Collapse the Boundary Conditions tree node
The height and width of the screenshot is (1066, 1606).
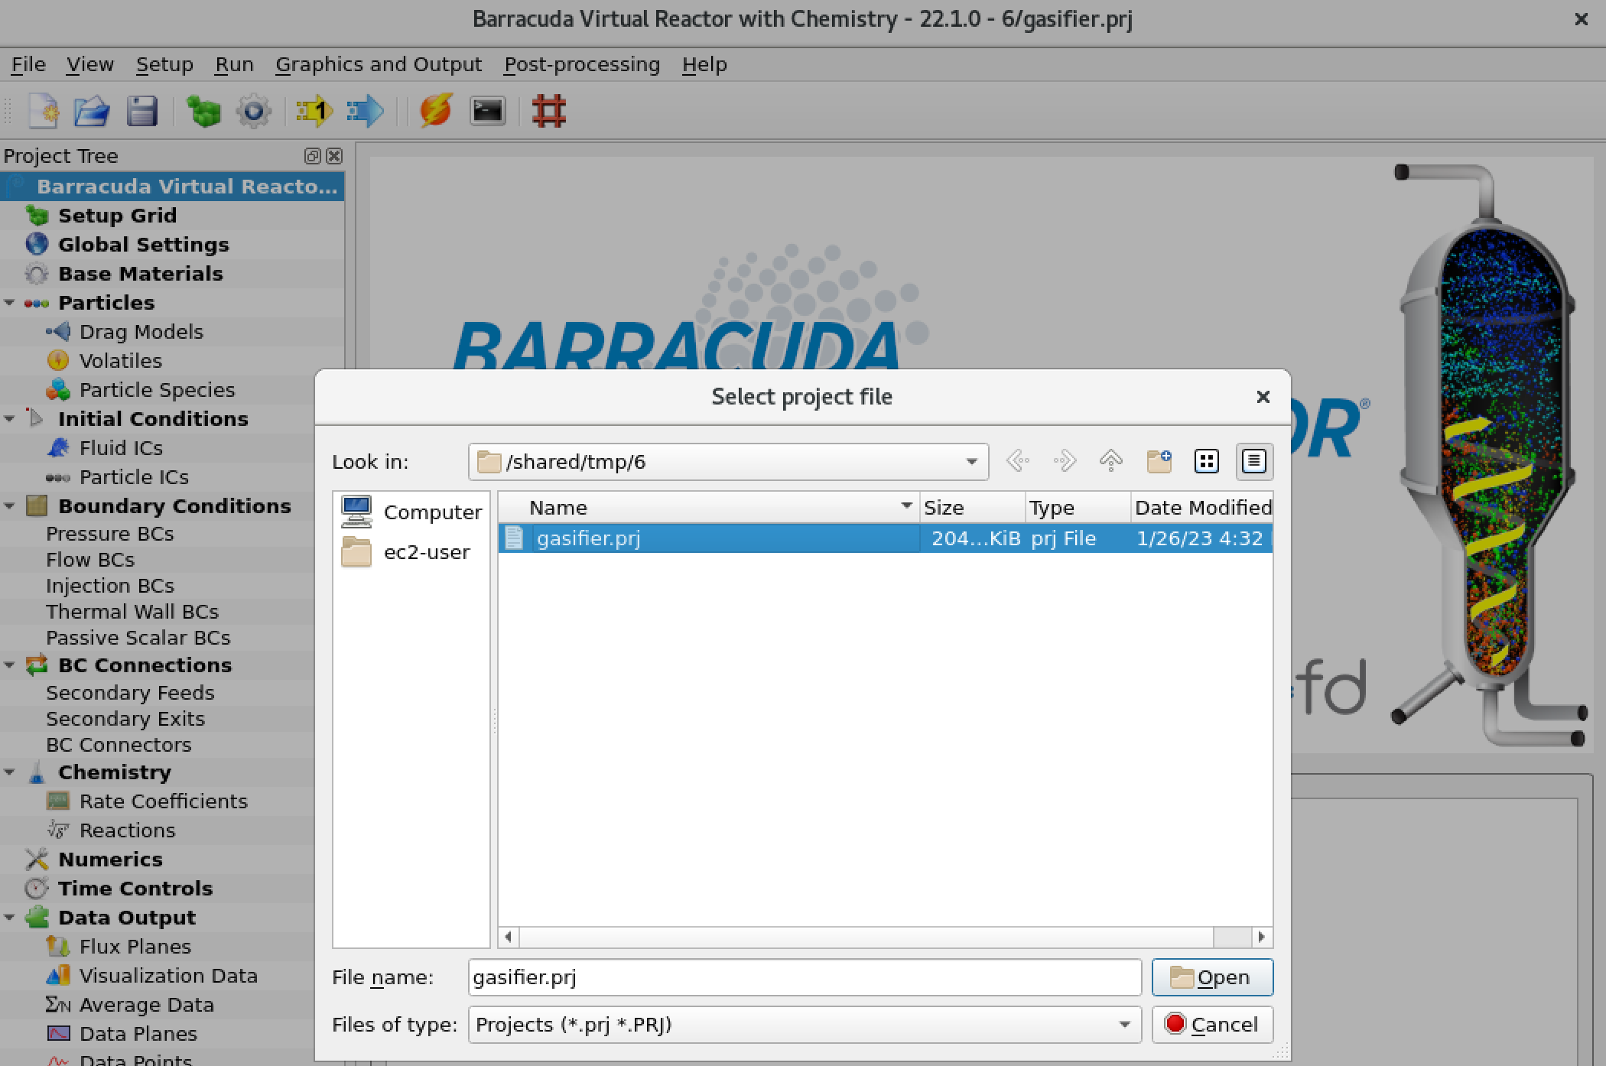point(9,506)
